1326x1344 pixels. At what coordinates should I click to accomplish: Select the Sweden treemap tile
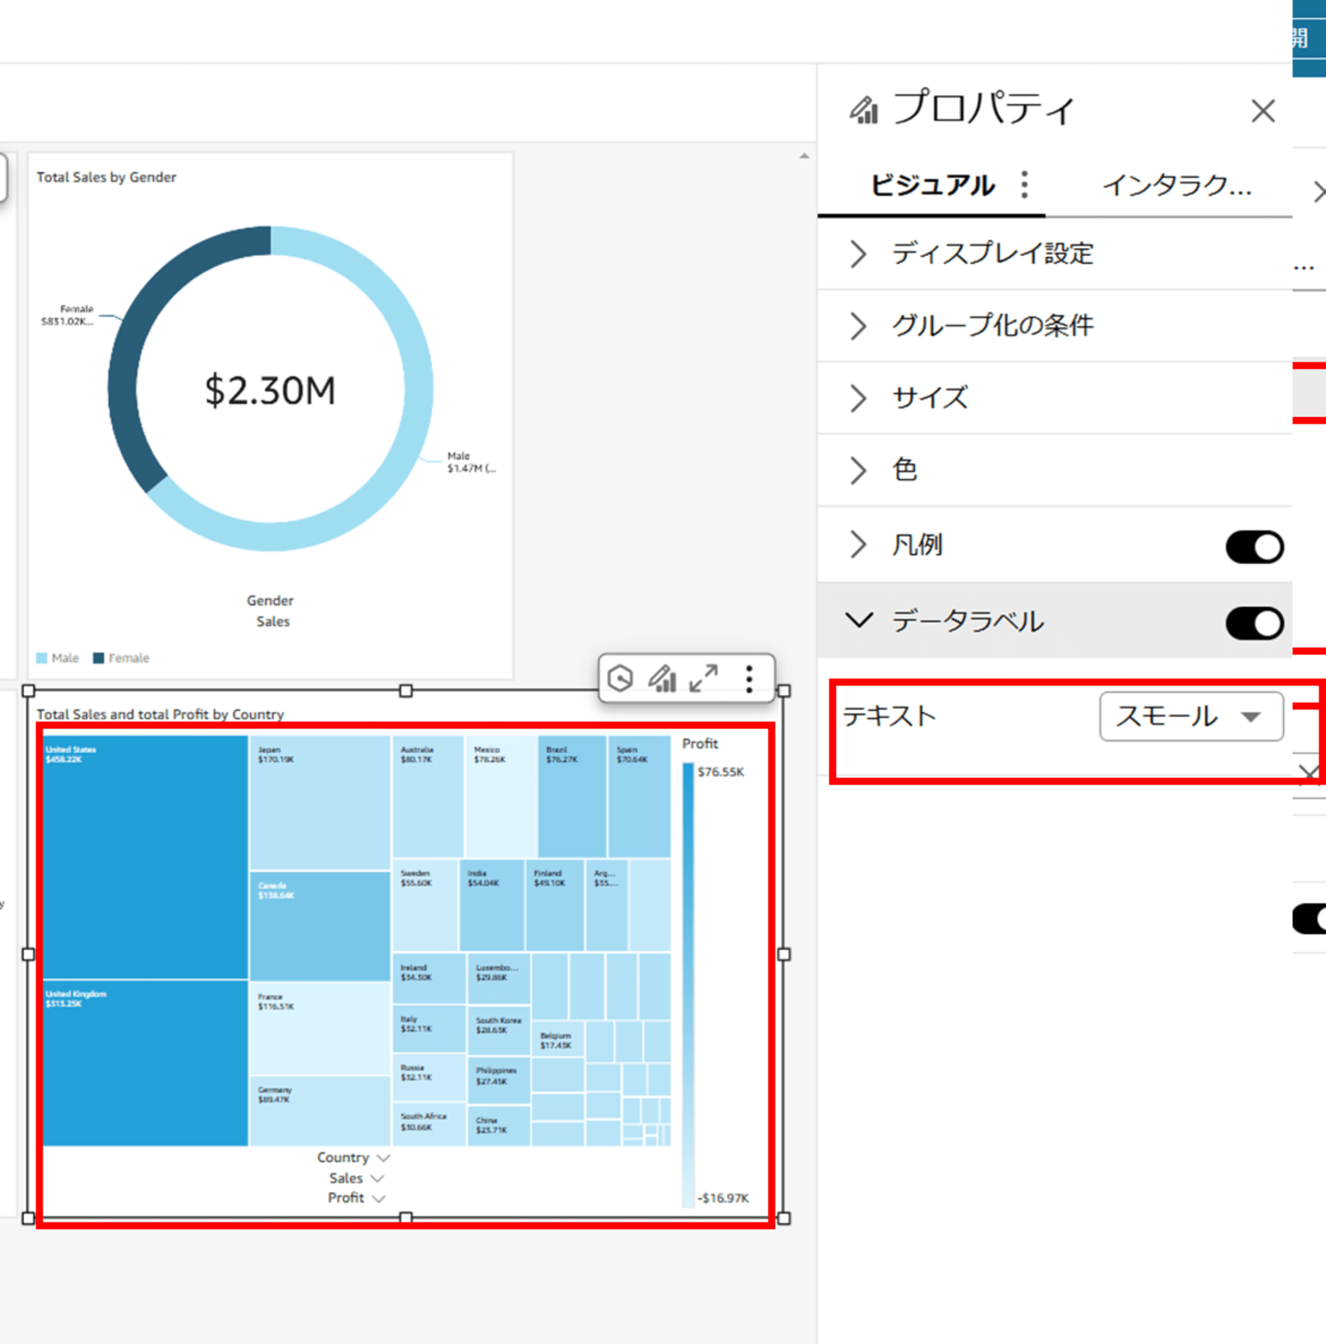pos(425,905)
